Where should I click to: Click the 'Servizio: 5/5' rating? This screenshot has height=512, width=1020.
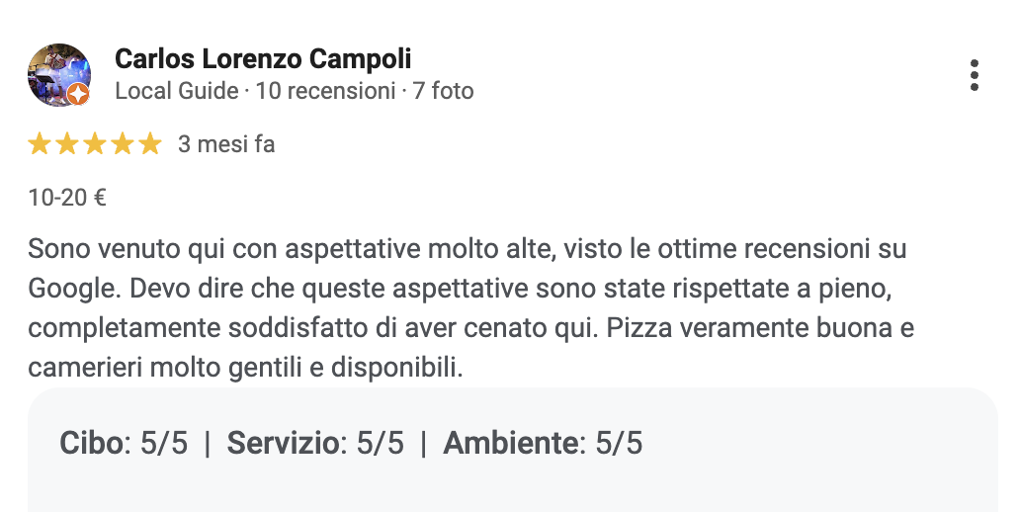click(x=315, y=443)
